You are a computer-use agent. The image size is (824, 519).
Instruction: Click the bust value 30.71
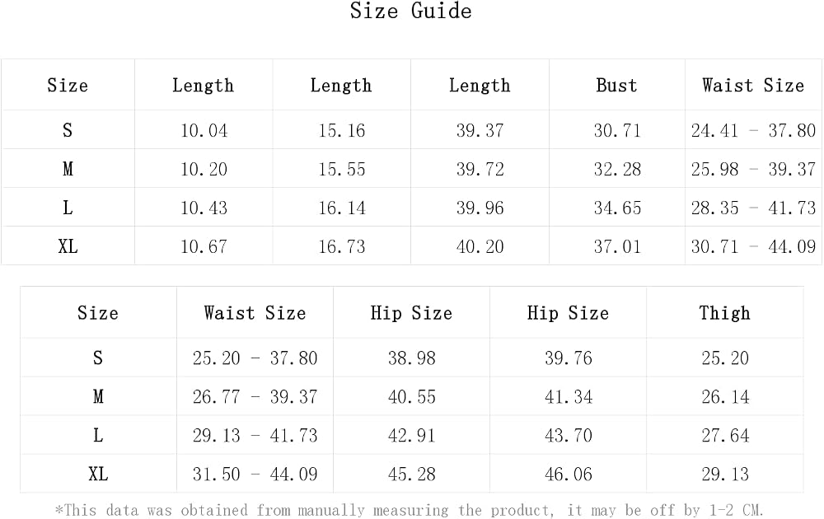[617, 130]
